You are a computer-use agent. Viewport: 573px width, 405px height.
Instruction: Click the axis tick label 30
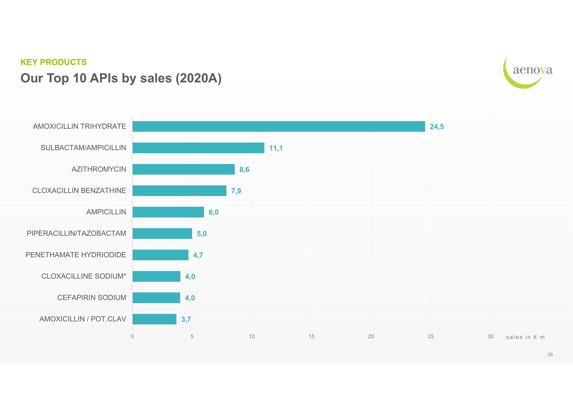pyautogui.click(x=490, y=337)
